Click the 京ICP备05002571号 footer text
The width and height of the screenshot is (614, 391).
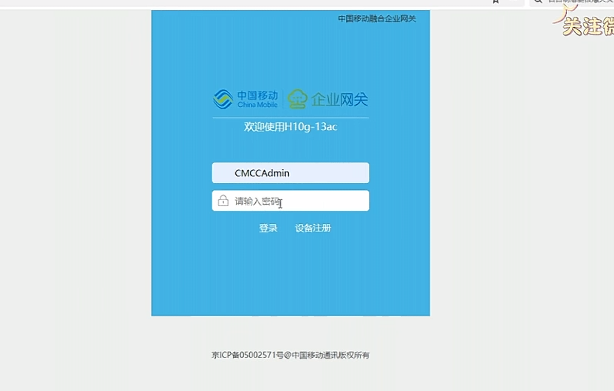click(248, 355)
